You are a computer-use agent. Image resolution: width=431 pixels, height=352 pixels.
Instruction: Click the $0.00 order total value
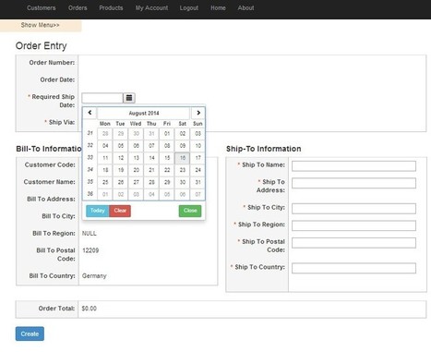90,309
